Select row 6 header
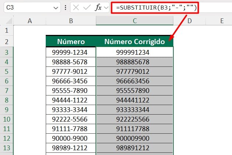Viewport: 232px width, 155px height. pyautogui.click(x=7, y=81)
